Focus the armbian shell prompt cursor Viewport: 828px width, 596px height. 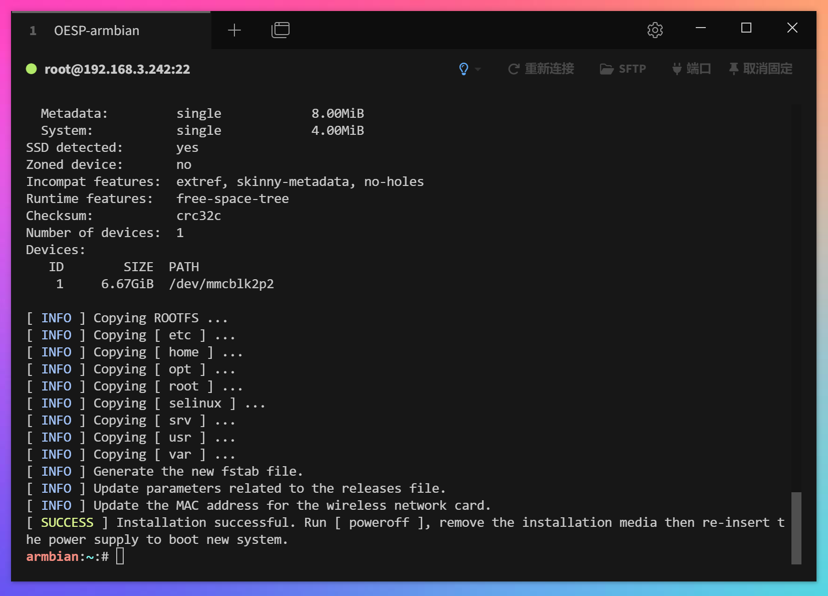click(x=120, y=556)
